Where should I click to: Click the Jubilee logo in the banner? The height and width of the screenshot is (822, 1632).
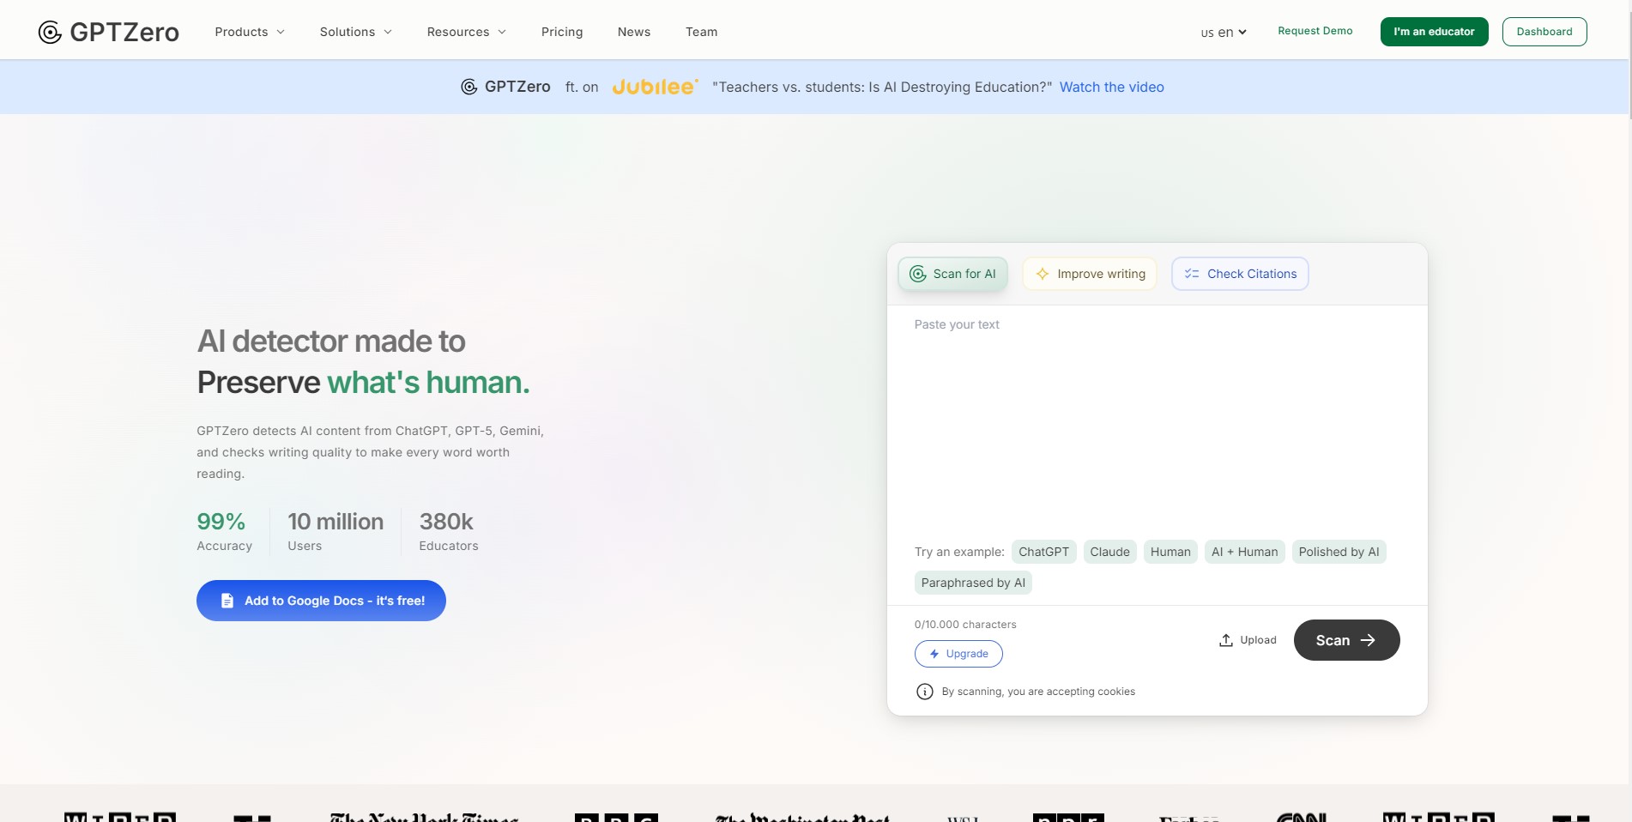(655, 87)
